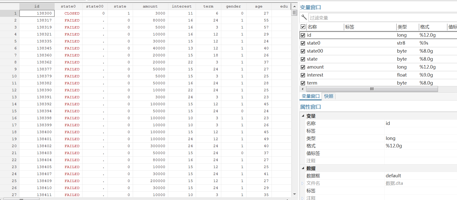This screenshot has width=457, height=200.
Task: Select row number 1 header
Action: pos(9,13)
